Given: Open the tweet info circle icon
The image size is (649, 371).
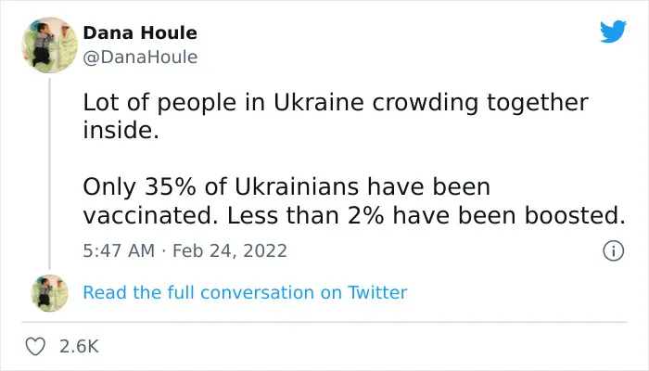Looking at the screenshot, I should click(613, 251).
